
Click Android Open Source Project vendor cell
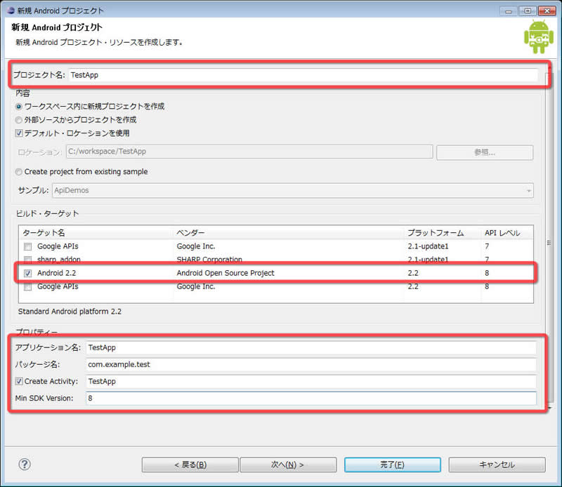226,273
